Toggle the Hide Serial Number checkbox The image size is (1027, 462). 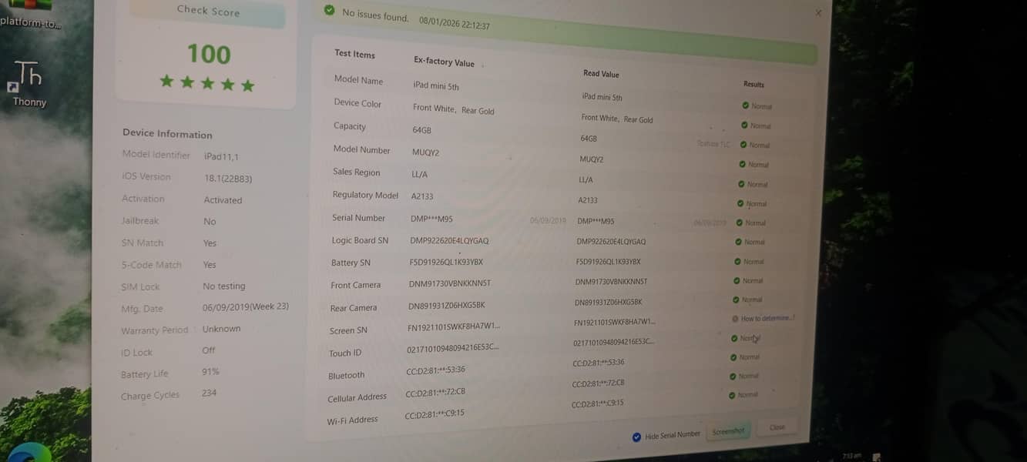click(636, 437)
